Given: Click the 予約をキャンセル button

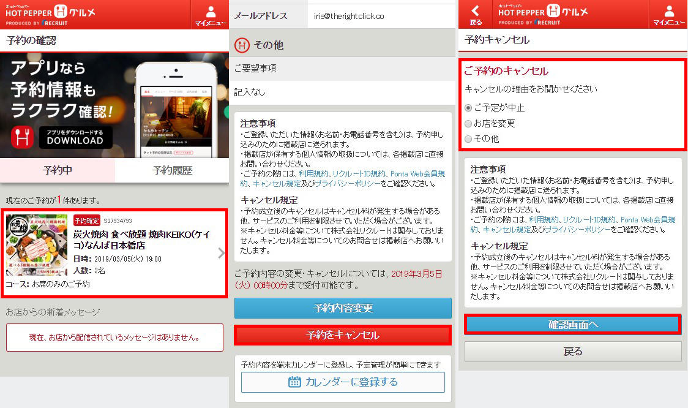Looking at the screenshot, I should tap(343, 335).
